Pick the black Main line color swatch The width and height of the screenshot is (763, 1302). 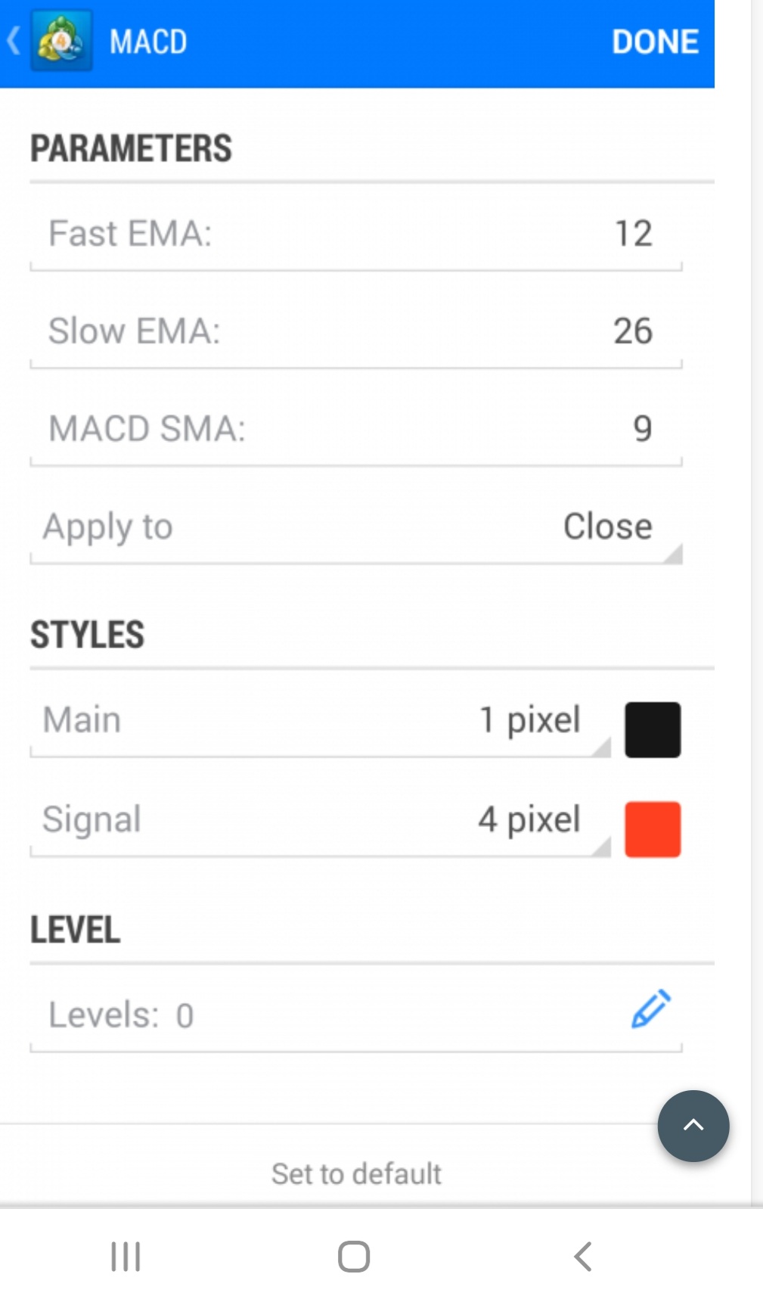coord(652,730)
